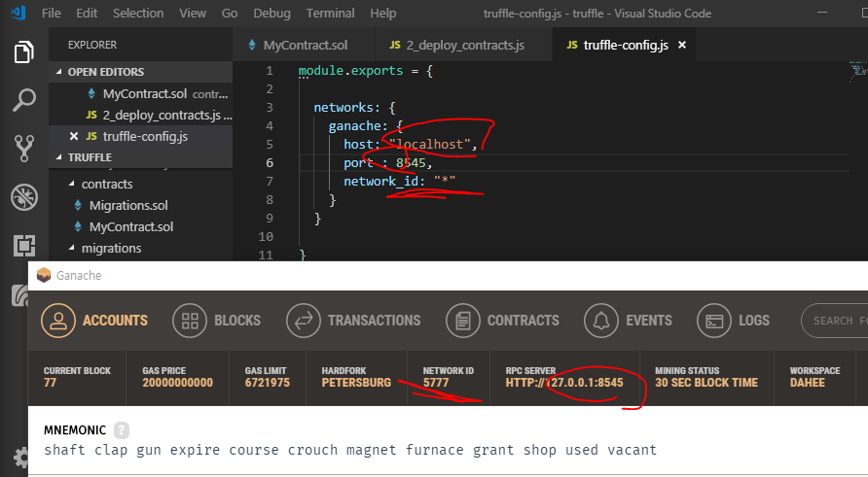Open Migrations.sol in contracts folder
The image size is (868, 477).
tap(140, 206)
